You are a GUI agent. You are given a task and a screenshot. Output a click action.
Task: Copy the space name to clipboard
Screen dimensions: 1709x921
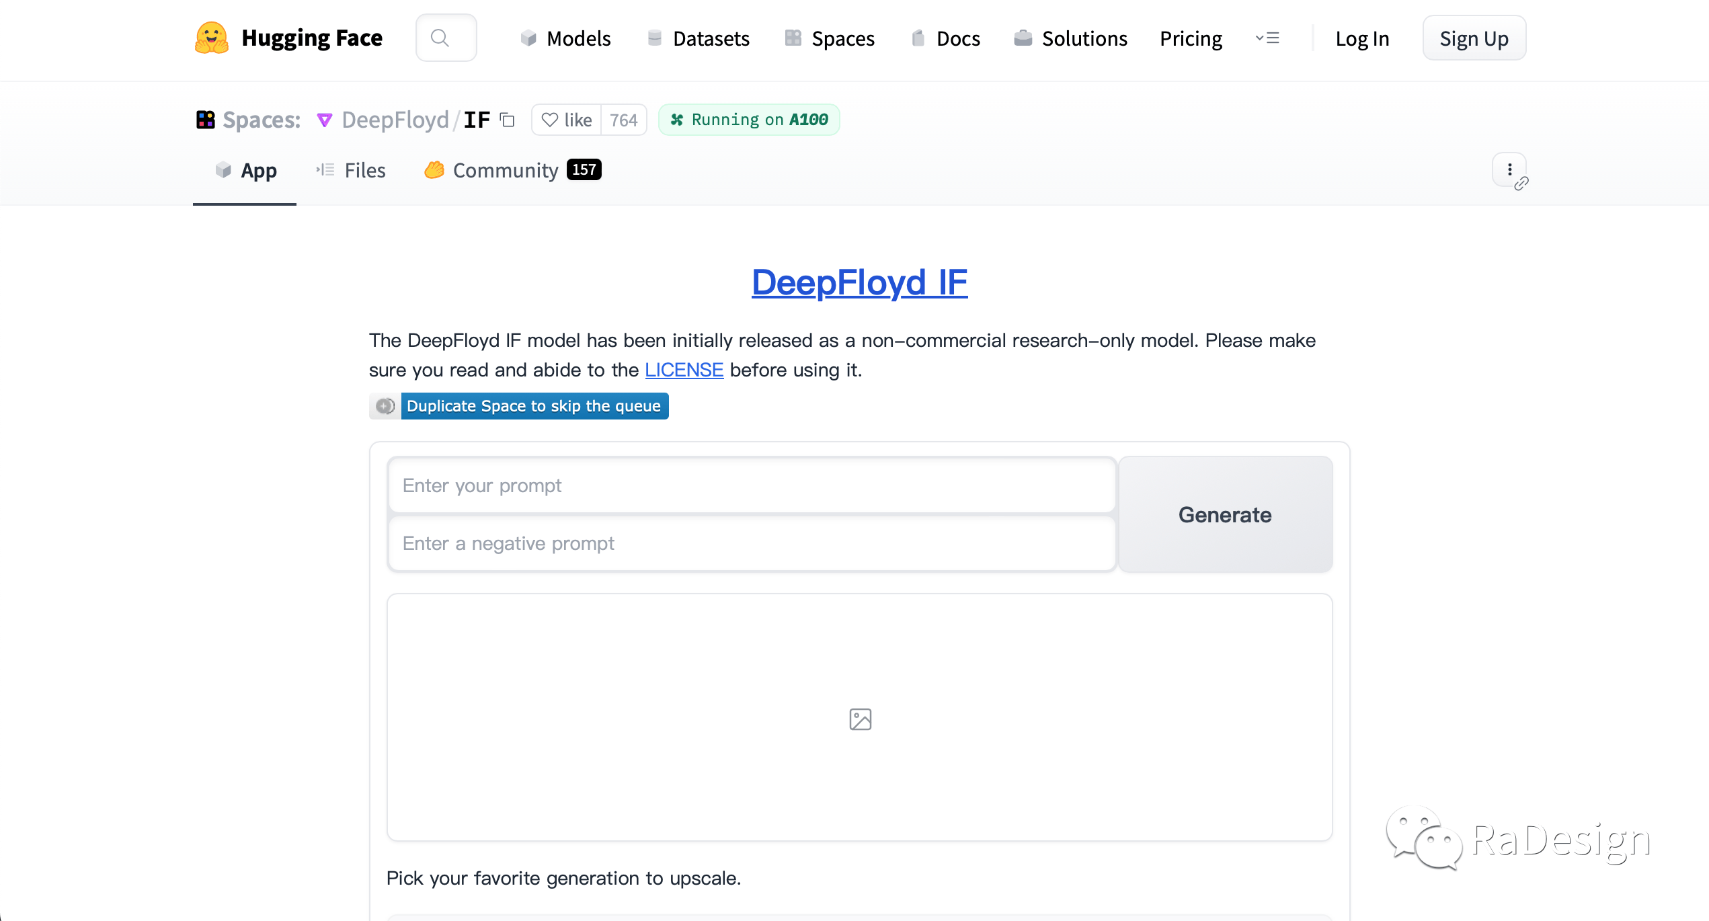[x=508, y=120]
